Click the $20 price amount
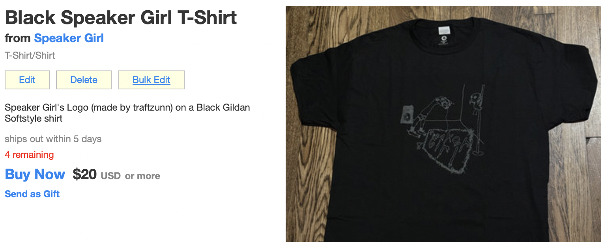Image resolution: width=608 pixels, height=248 pixels. (x=84, y=174)
